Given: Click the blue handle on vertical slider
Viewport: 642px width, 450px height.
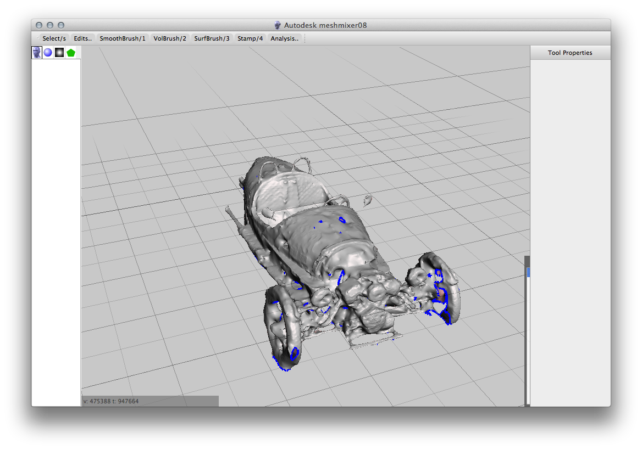Looking at the screenshot, I should [x=528, y=272].
